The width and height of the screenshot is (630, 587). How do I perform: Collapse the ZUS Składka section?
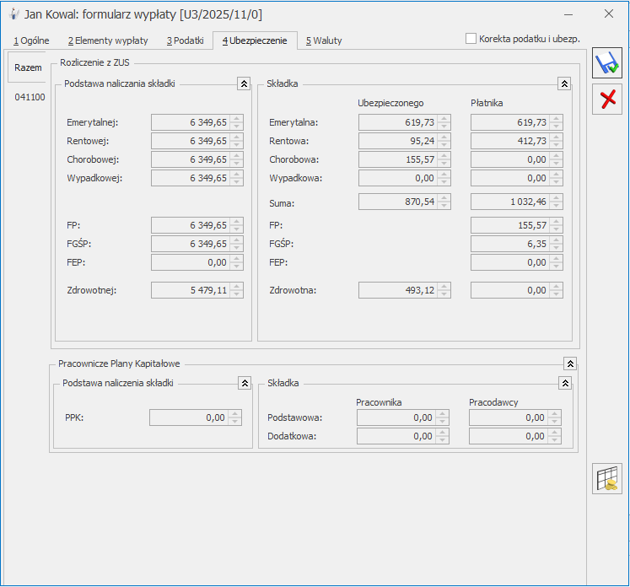tap(564, 83)
